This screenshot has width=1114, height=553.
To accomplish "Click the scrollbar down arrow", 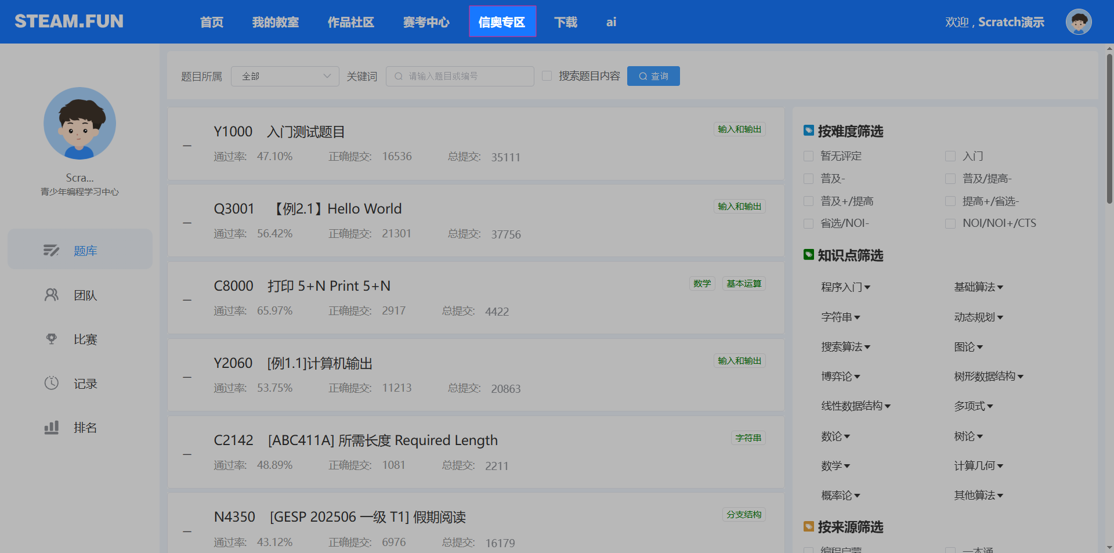I will coord(1109,547).
